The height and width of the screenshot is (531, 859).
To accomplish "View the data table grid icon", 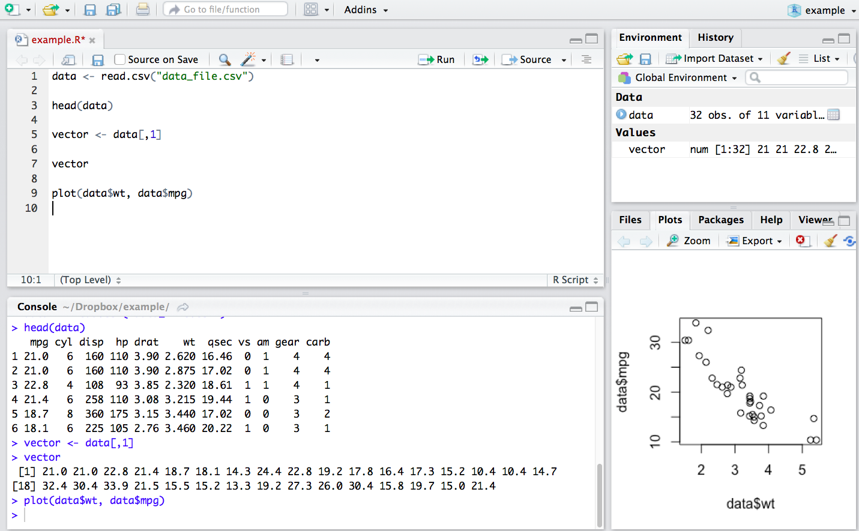I will coord(833,115).
